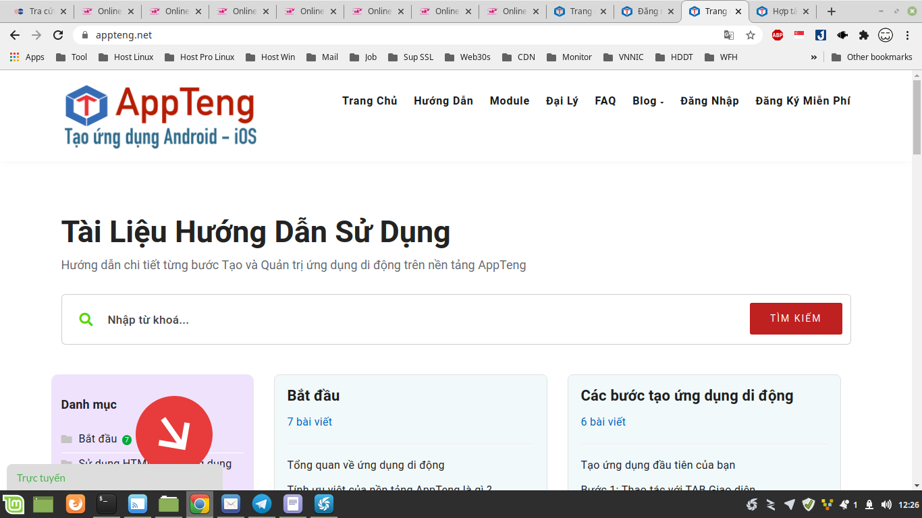Image resolution: width=922 pixels, height=518 pixels.
Task: Open Telegram from the taskbar
Action: [262, 504]
